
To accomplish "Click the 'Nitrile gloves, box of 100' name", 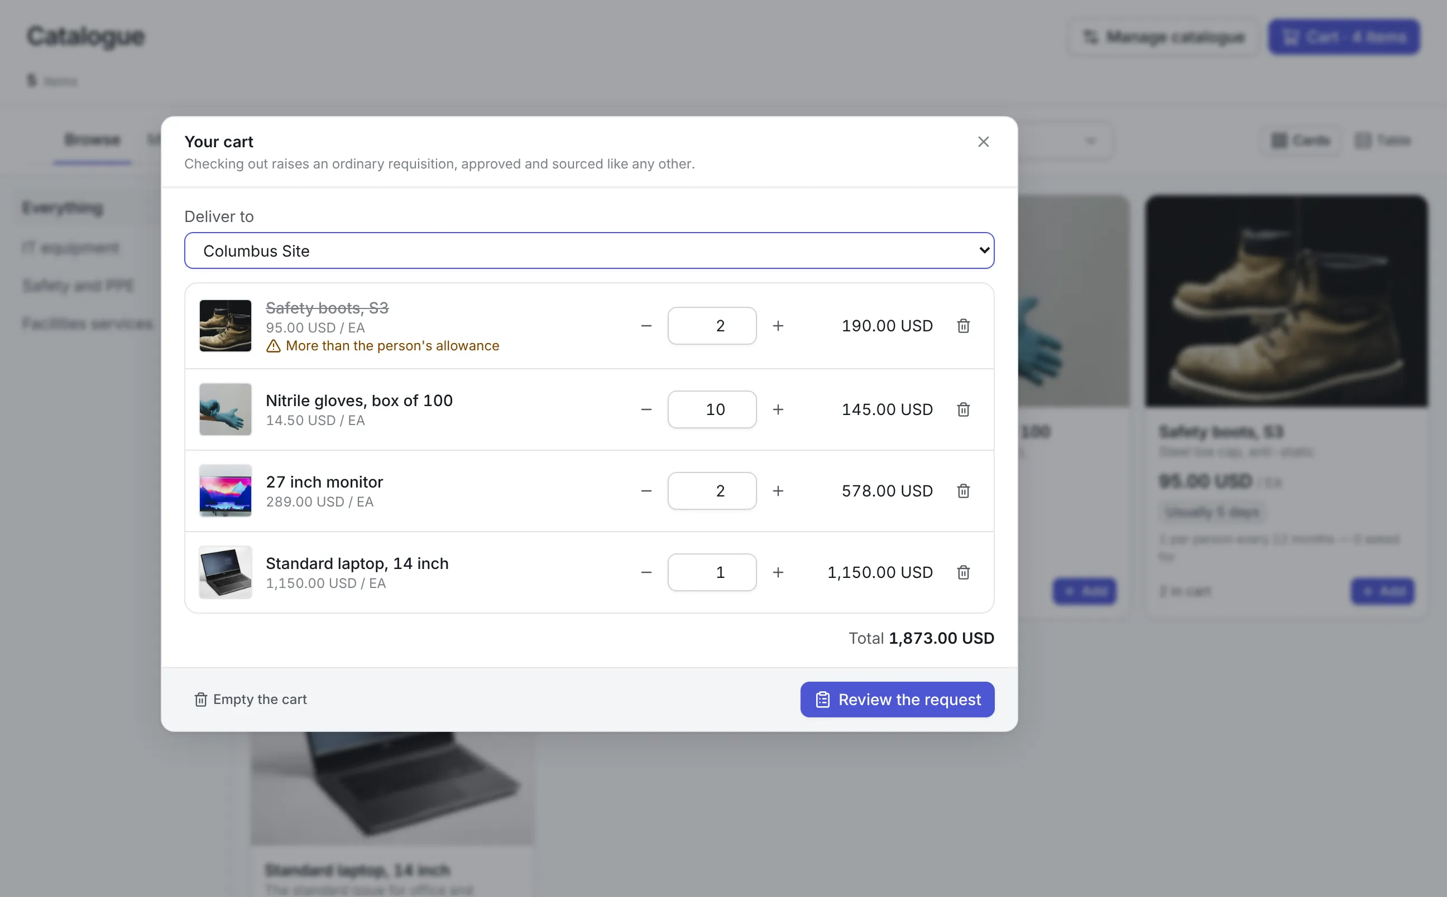I will [358, 401].
